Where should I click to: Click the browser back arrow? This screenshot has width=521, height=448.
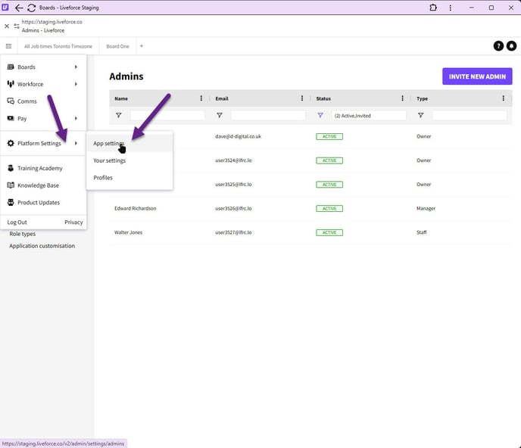click(19, 8)
